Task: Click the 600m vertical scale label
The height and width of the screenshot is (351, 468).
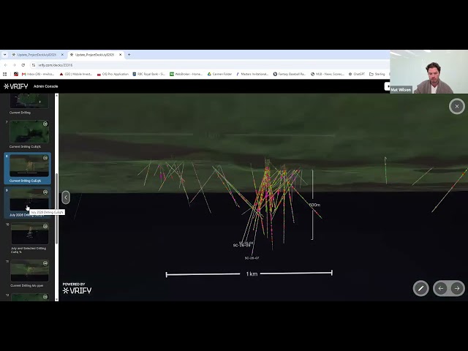Action: click(x=314, y=205)
